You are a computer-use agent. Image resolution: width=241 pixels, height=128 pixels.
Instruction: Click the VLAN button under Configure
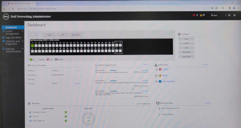point(186,43)
